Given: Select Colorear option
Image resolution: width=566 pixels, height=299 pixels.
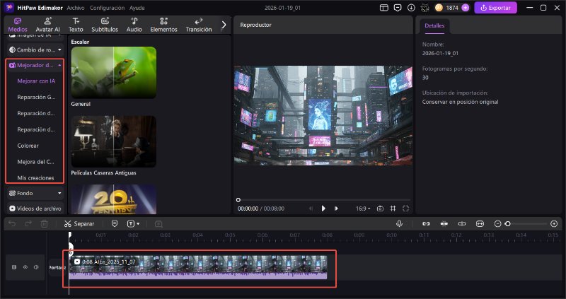Looking at the screenshot, I should pos(28,146).
